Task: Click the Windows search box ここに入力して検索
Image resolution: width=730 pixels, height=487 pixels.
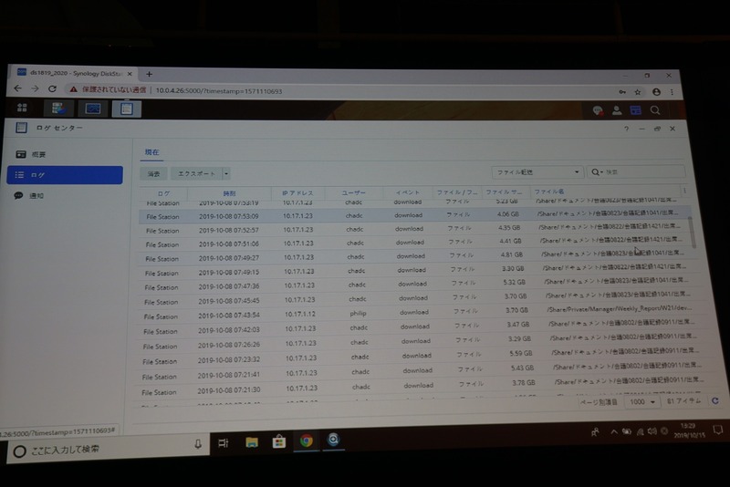Action: pos(108,449)
